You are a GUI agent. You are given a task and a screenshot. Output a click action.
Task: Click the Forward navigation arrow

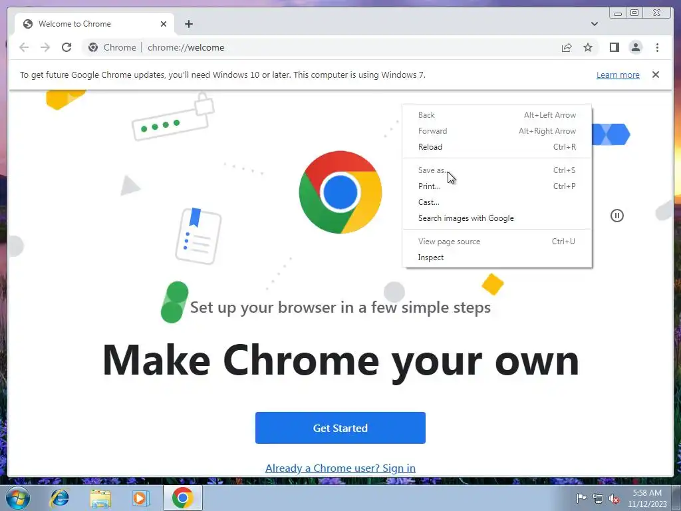pyautogui.click(x=45, y=47)
